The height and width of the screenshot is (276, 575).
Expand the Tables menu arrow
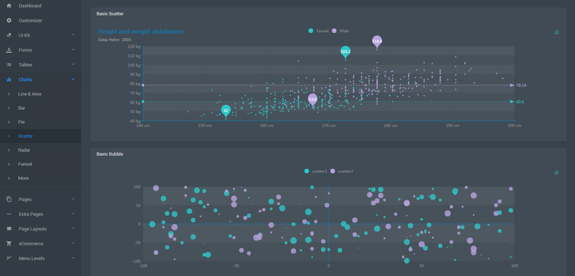tap(73, 65)
